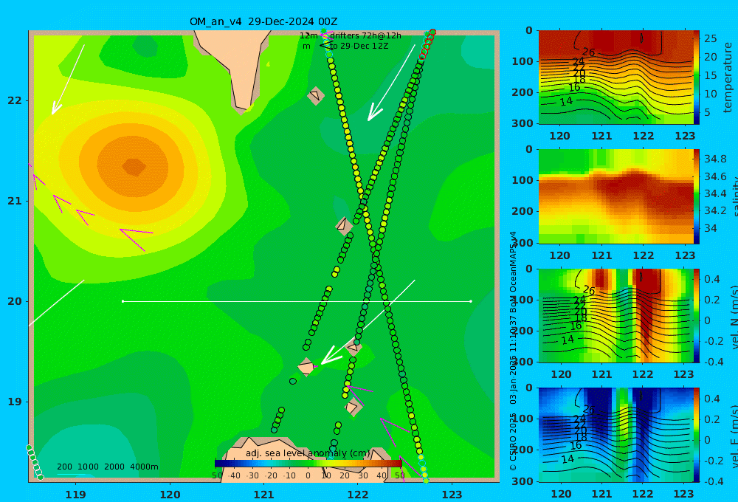Click the salinity colorbar
This screenshot has width=738, height=502.
[x=697, y=196]
